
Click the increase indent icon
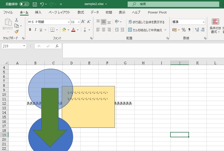coord(122,30)
